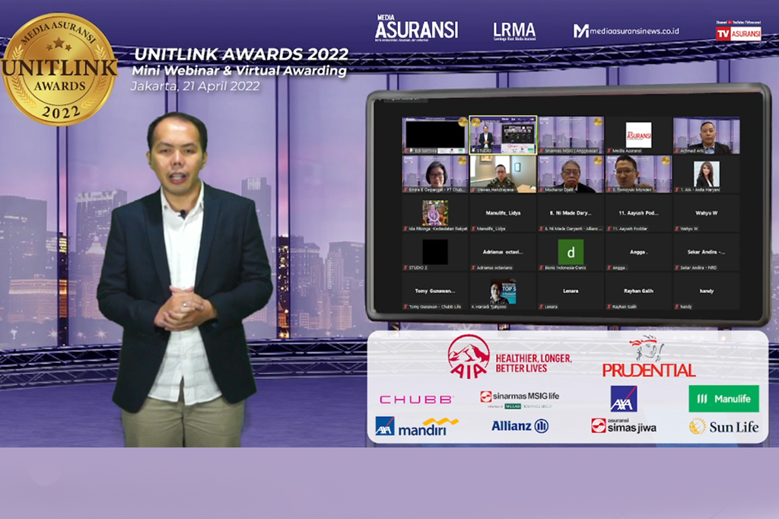
Task: Click the Allianz sponsor logo
Action: [520, 426]
